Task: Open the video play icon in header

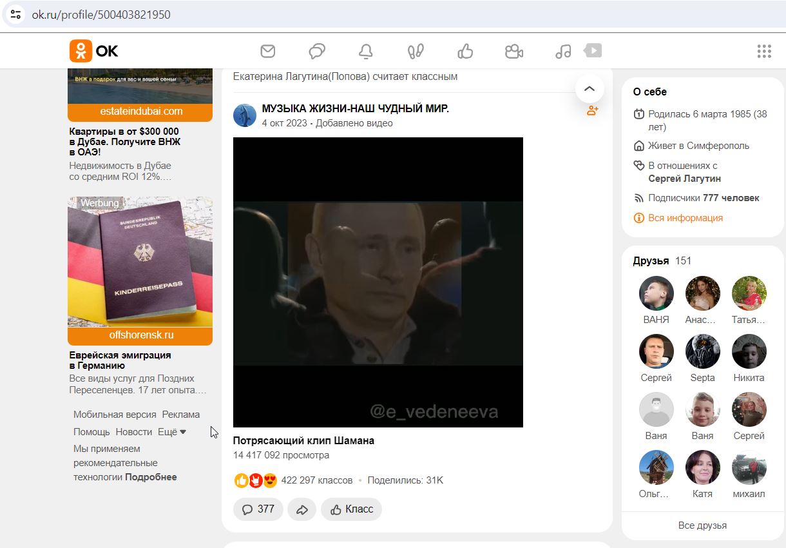Action: click(x=593, y=50)
